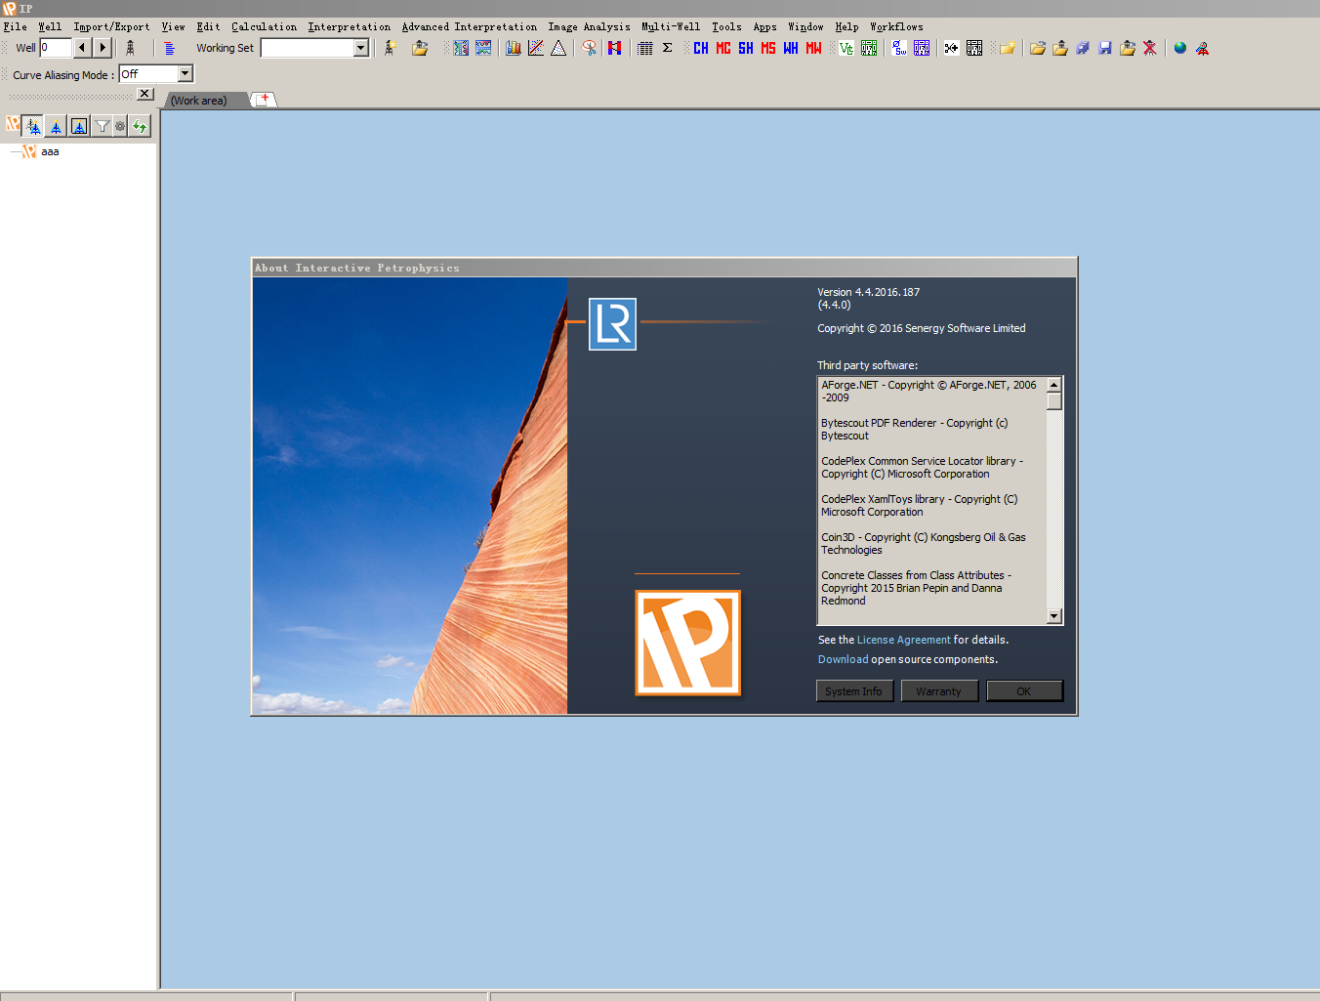
Task: Click the blue WH toolbar icon
Action: coord(791,48)
